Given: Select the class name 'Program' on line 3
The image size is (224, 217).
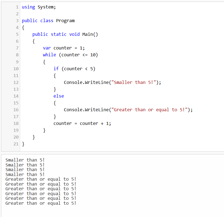Looking at the screenshot, I should click(x=65, y=20).
